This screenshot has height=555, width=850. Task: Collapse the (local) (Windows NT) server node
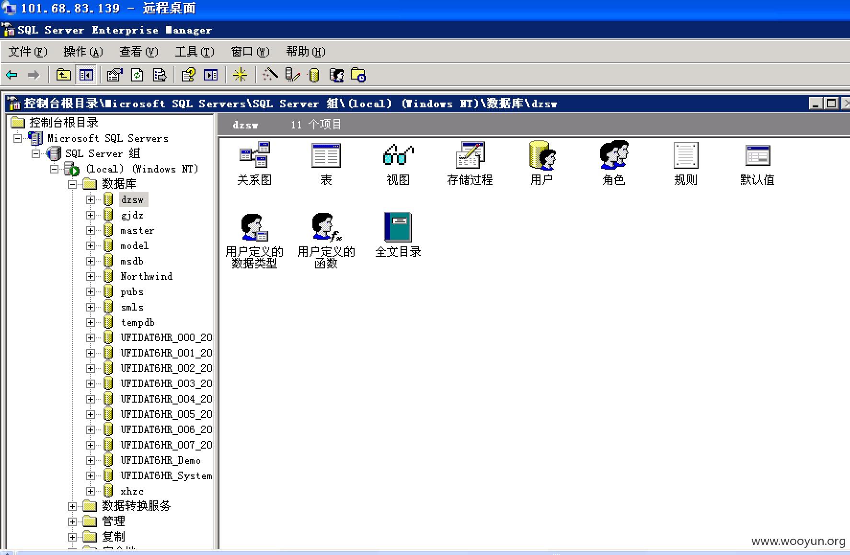point(54,169)
